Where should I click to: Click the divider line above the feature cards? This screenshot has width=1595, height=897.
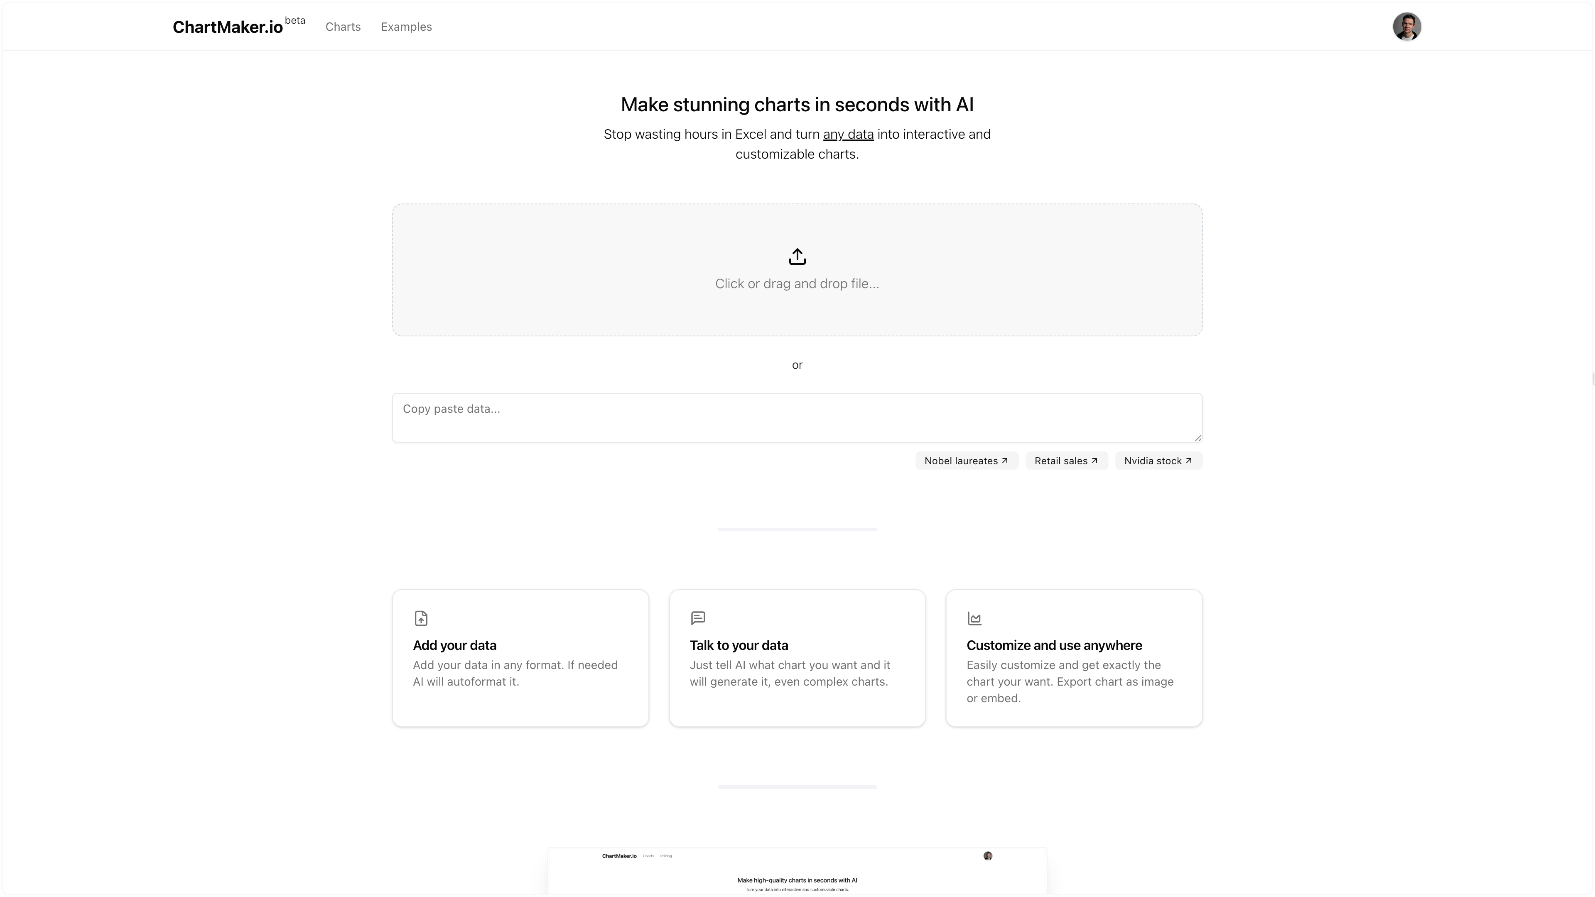(x=797, y=529)
